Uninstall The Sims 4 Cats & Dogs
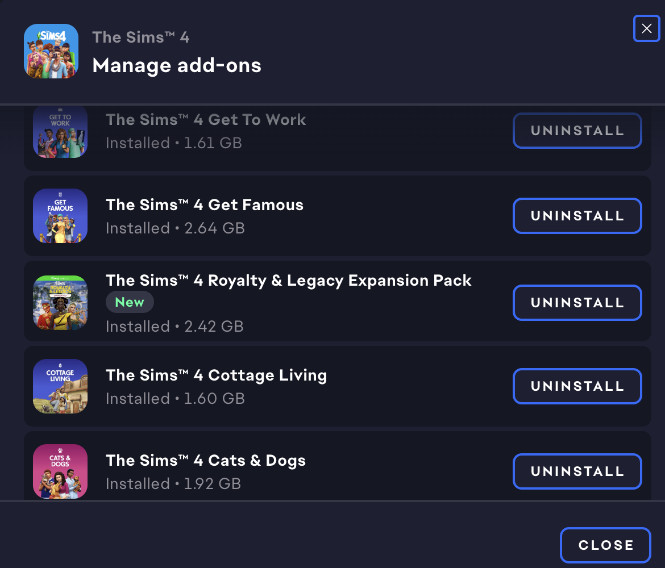665x568 pixels. point(577,471)
